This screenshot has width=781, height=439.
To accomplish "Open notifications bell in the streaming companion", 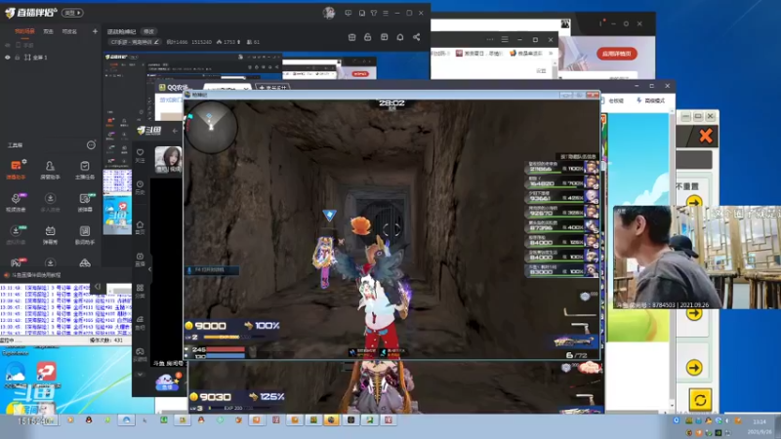I will tap(400, 37).
